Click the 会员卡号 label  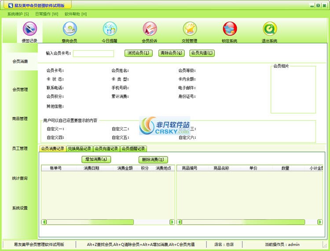pos(55,70)
